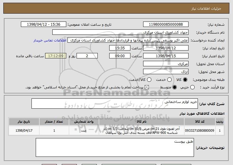
Task: Toggle Islamic treasury bonds payment checkbox
Action: pos(147,87)
